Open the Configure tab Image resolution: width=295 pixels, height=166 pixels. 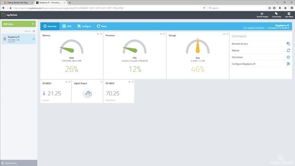tap(84, 26)
